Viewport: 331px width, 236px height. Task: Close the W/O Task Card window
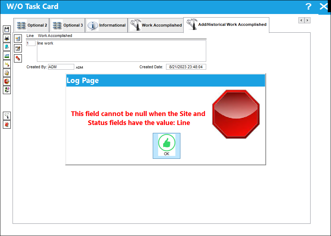pos(323,6)
